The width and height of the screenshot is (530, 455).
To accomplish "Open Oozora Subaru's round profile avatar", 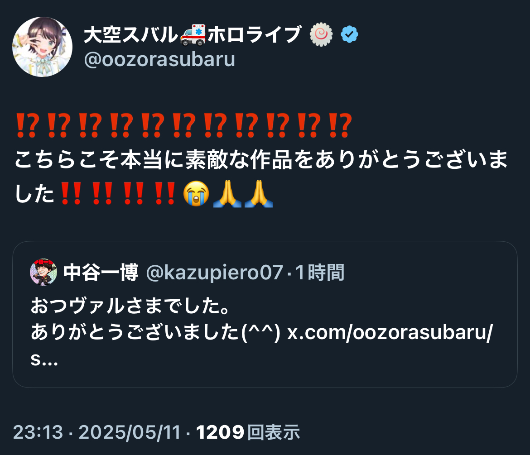I will tap(42, 47).
